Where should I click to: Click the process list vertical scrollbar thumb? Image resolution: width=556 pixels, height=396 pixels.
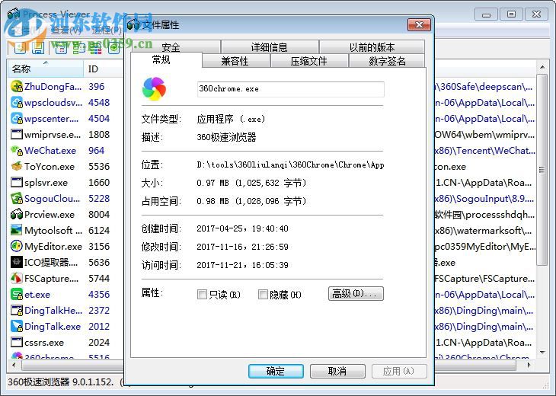point(542,170)
